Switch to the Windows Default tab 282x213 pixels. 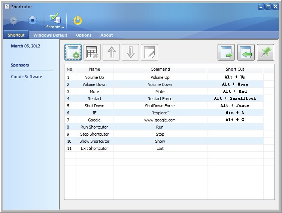click(x=50, y=35)
